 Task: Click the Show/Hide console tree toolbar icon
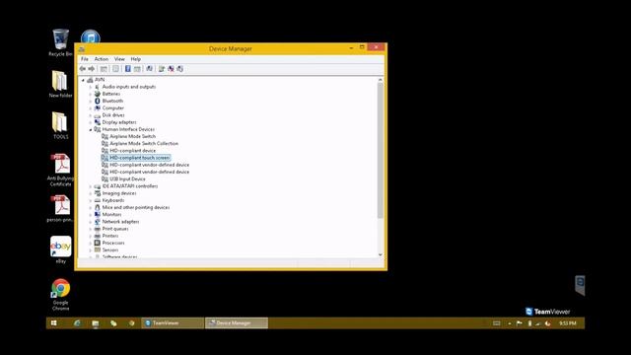click(x=104, y=69)
